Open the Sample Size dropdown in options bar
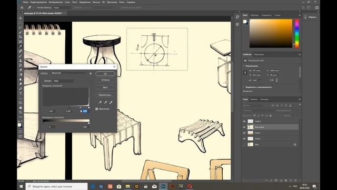 click(62, 7)
